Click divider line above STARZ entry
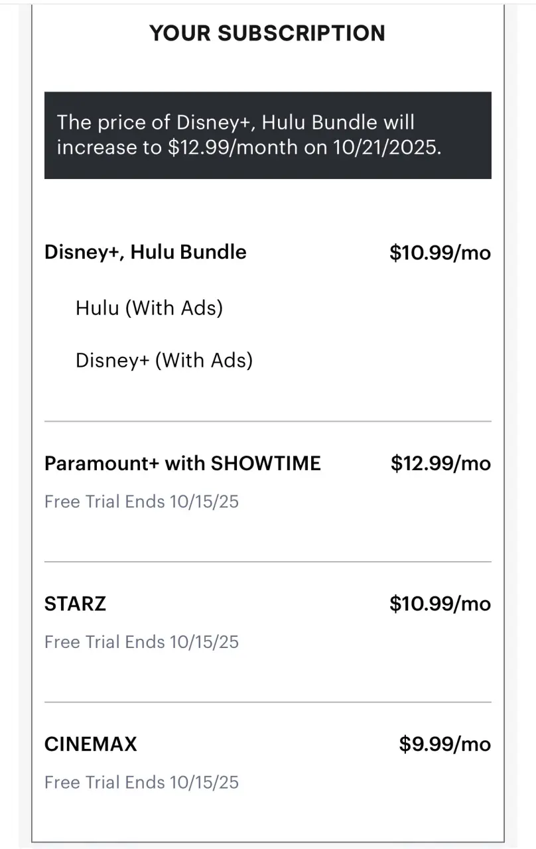This screenshot has width=536, height=849. tap(268, 562)
